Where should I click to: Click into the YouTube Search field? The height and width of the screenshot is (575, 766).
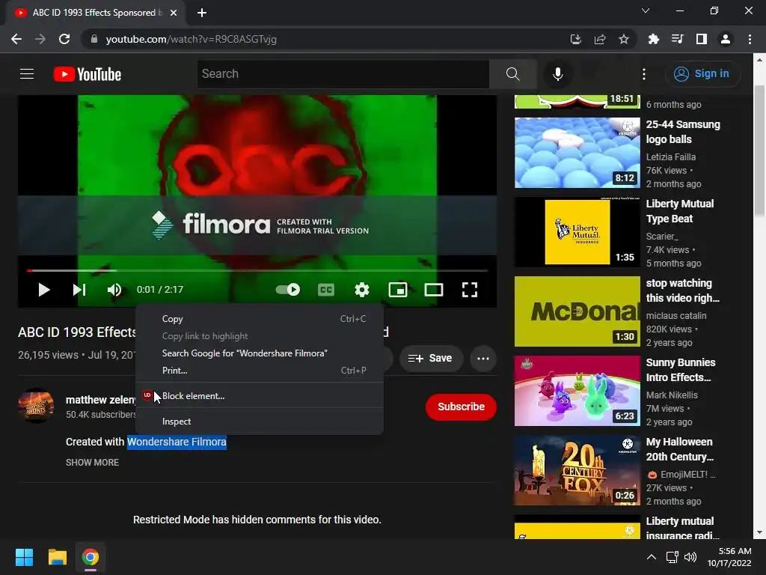click(x=343, y=74)
